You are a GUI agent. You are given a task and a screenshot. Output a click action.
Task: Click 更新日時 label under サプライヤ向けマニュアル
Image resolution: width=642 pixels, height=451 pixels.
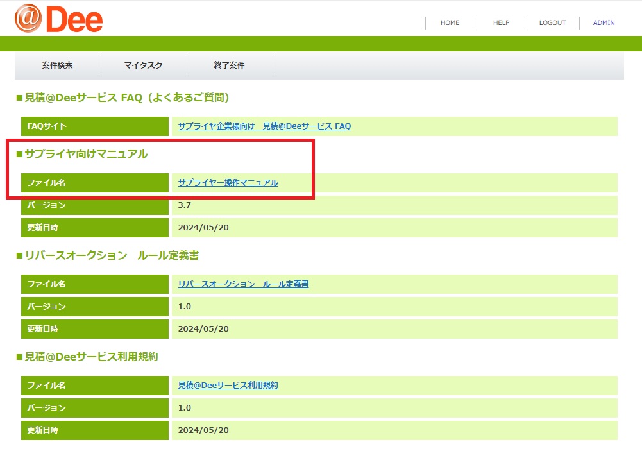coord(95,228)
